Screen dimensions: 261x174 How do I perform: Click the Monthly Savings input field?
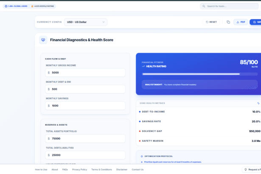click(85, 106)
